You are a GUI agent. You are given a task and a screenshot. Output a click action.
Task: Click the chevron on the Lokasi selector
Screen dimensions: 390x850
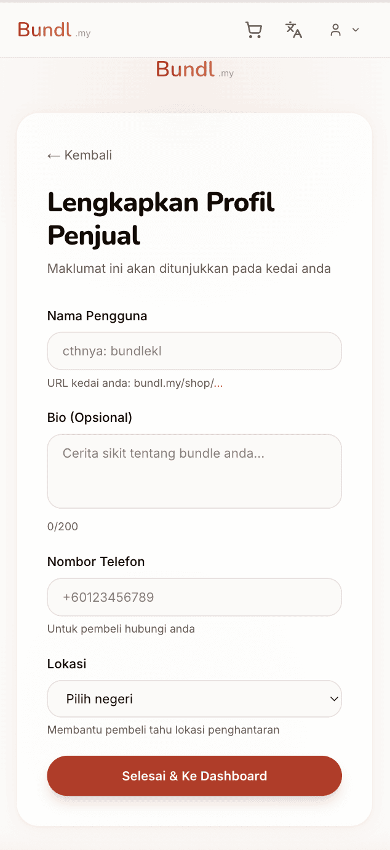point(333,698)
